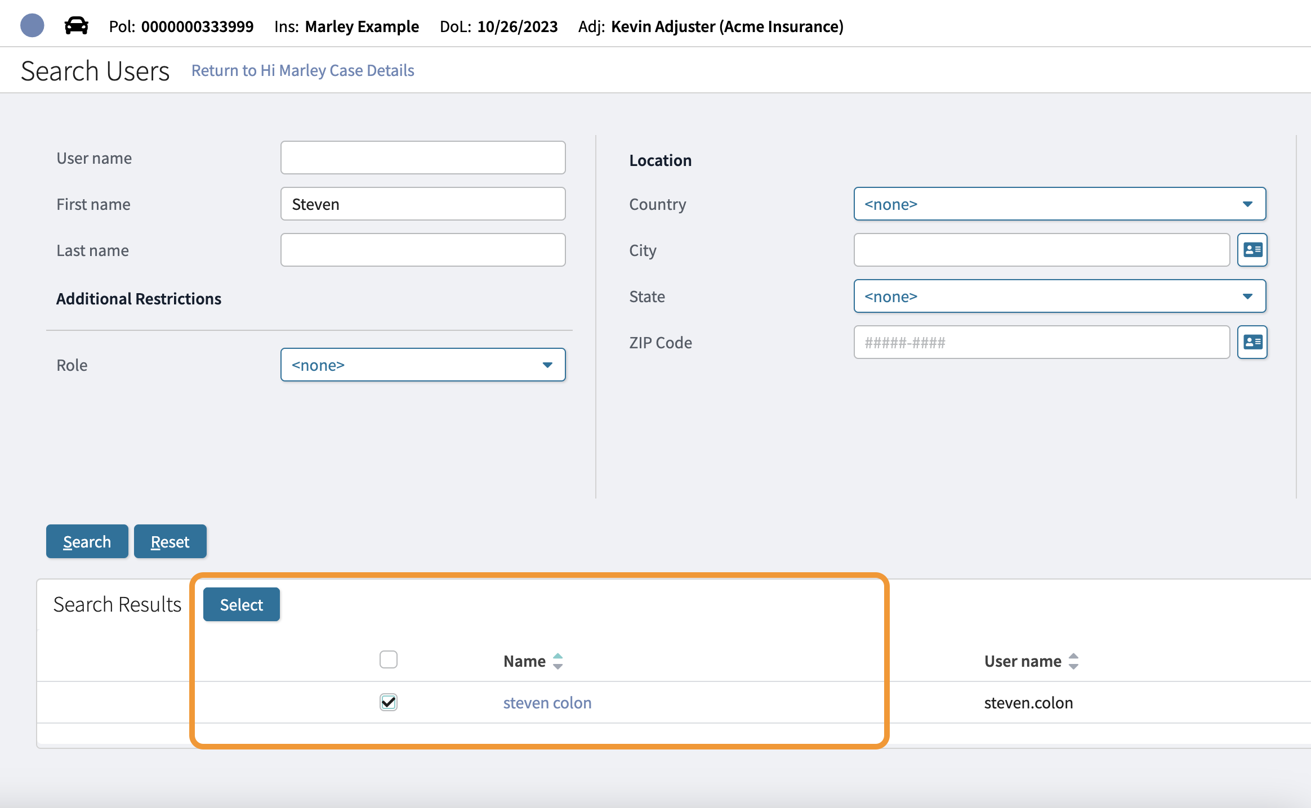Open the State dropdown
The width and height of the screenshot is (1311, 808).
1059,296
